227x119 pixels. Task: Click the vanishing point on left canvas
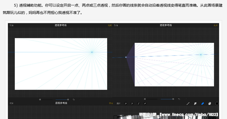click(92, 52)
